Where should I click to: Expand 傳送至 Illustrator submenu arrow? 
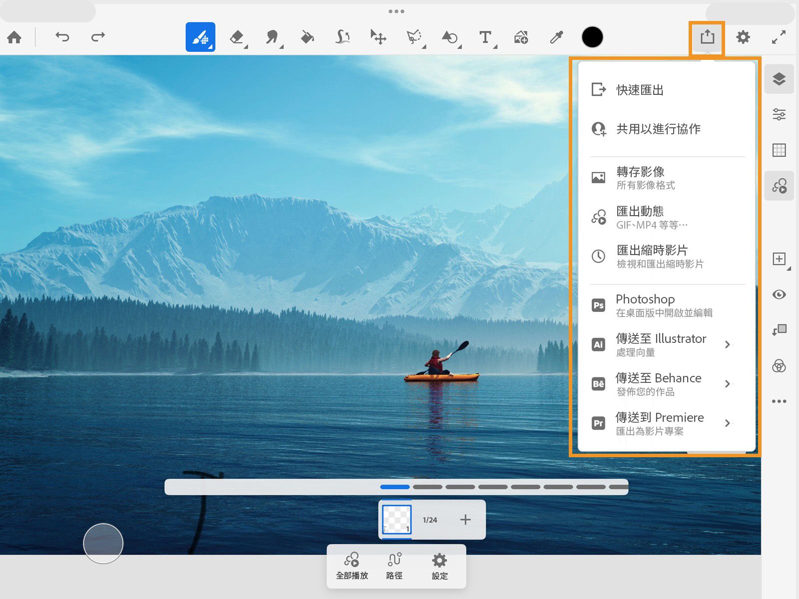coord(727,344)
